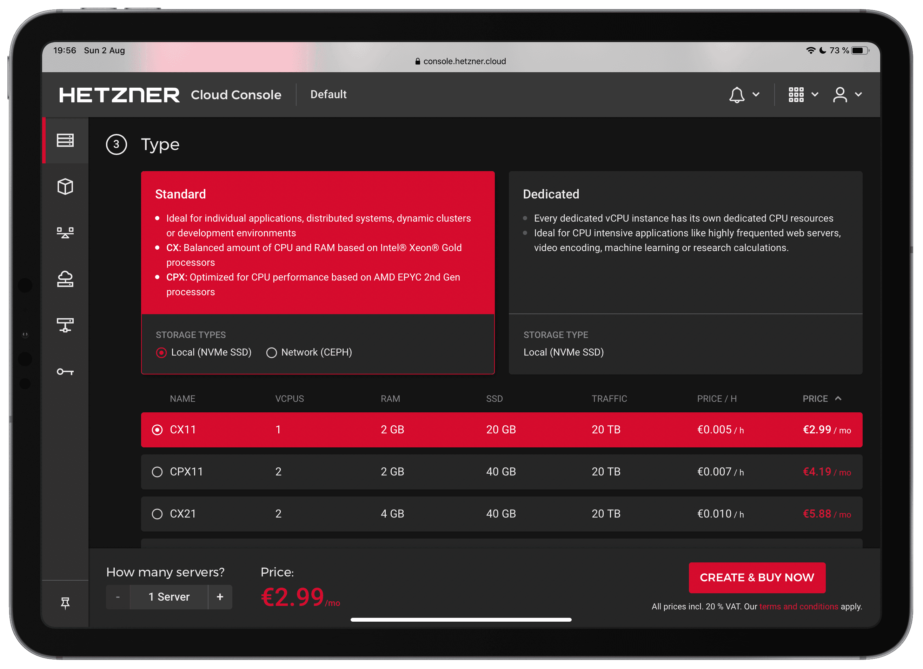923x669 pixels.
Task: Tap the 19:56 clock in status bar
Action: point(65,50)
